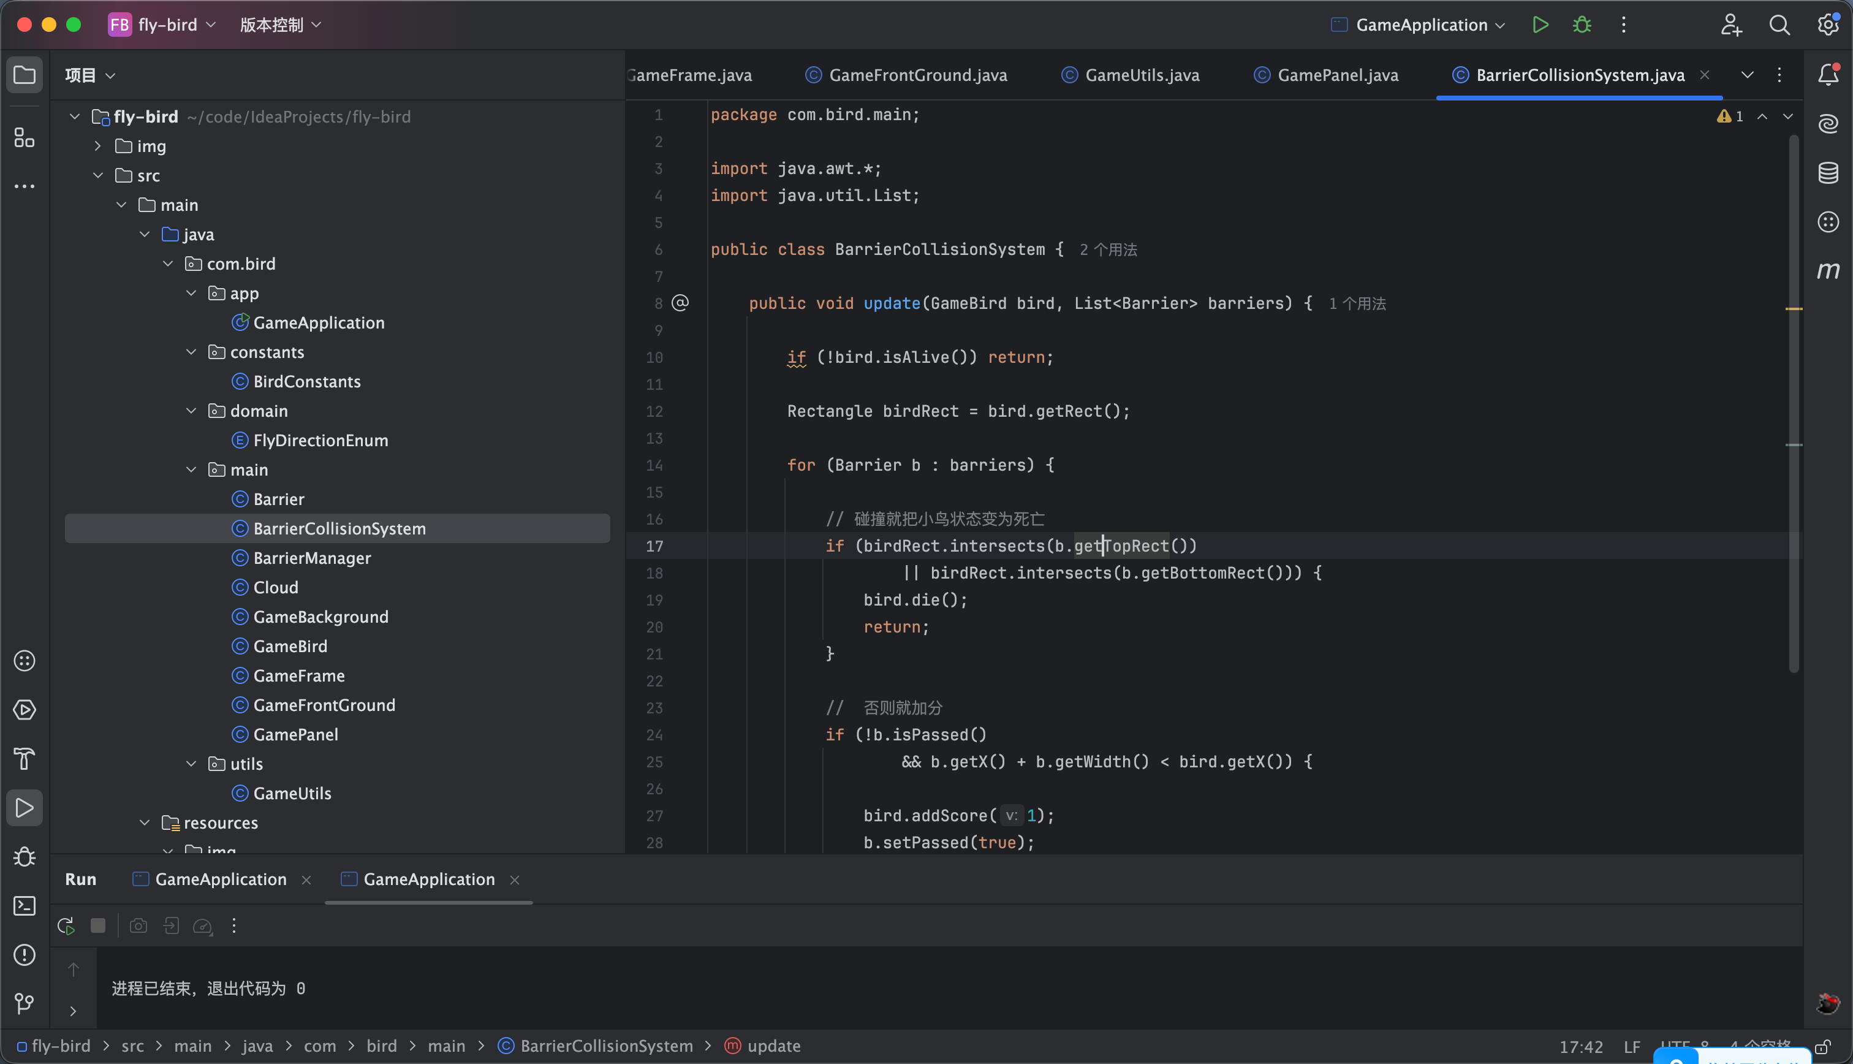Viewport: 1853px width, 1064px height.
Task: Open editor tab options menu
Action: point(1779,75)
